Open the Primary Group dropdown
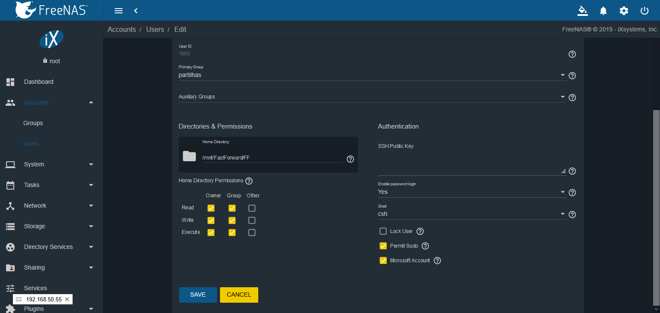 pos(372,75)
